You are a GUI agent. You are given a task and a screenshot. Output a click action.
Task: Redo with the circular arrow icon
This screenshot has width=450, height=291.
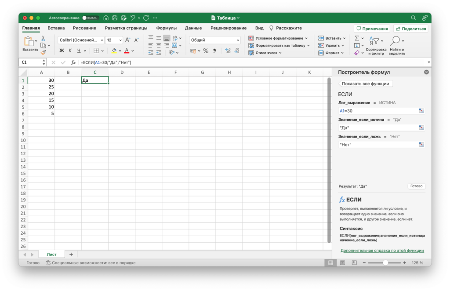[x=146, y=18]
